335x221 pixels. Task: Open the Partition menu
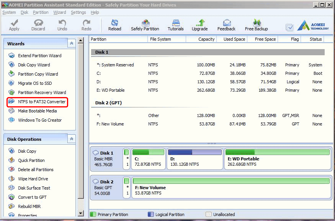click(x=41, y=12)
